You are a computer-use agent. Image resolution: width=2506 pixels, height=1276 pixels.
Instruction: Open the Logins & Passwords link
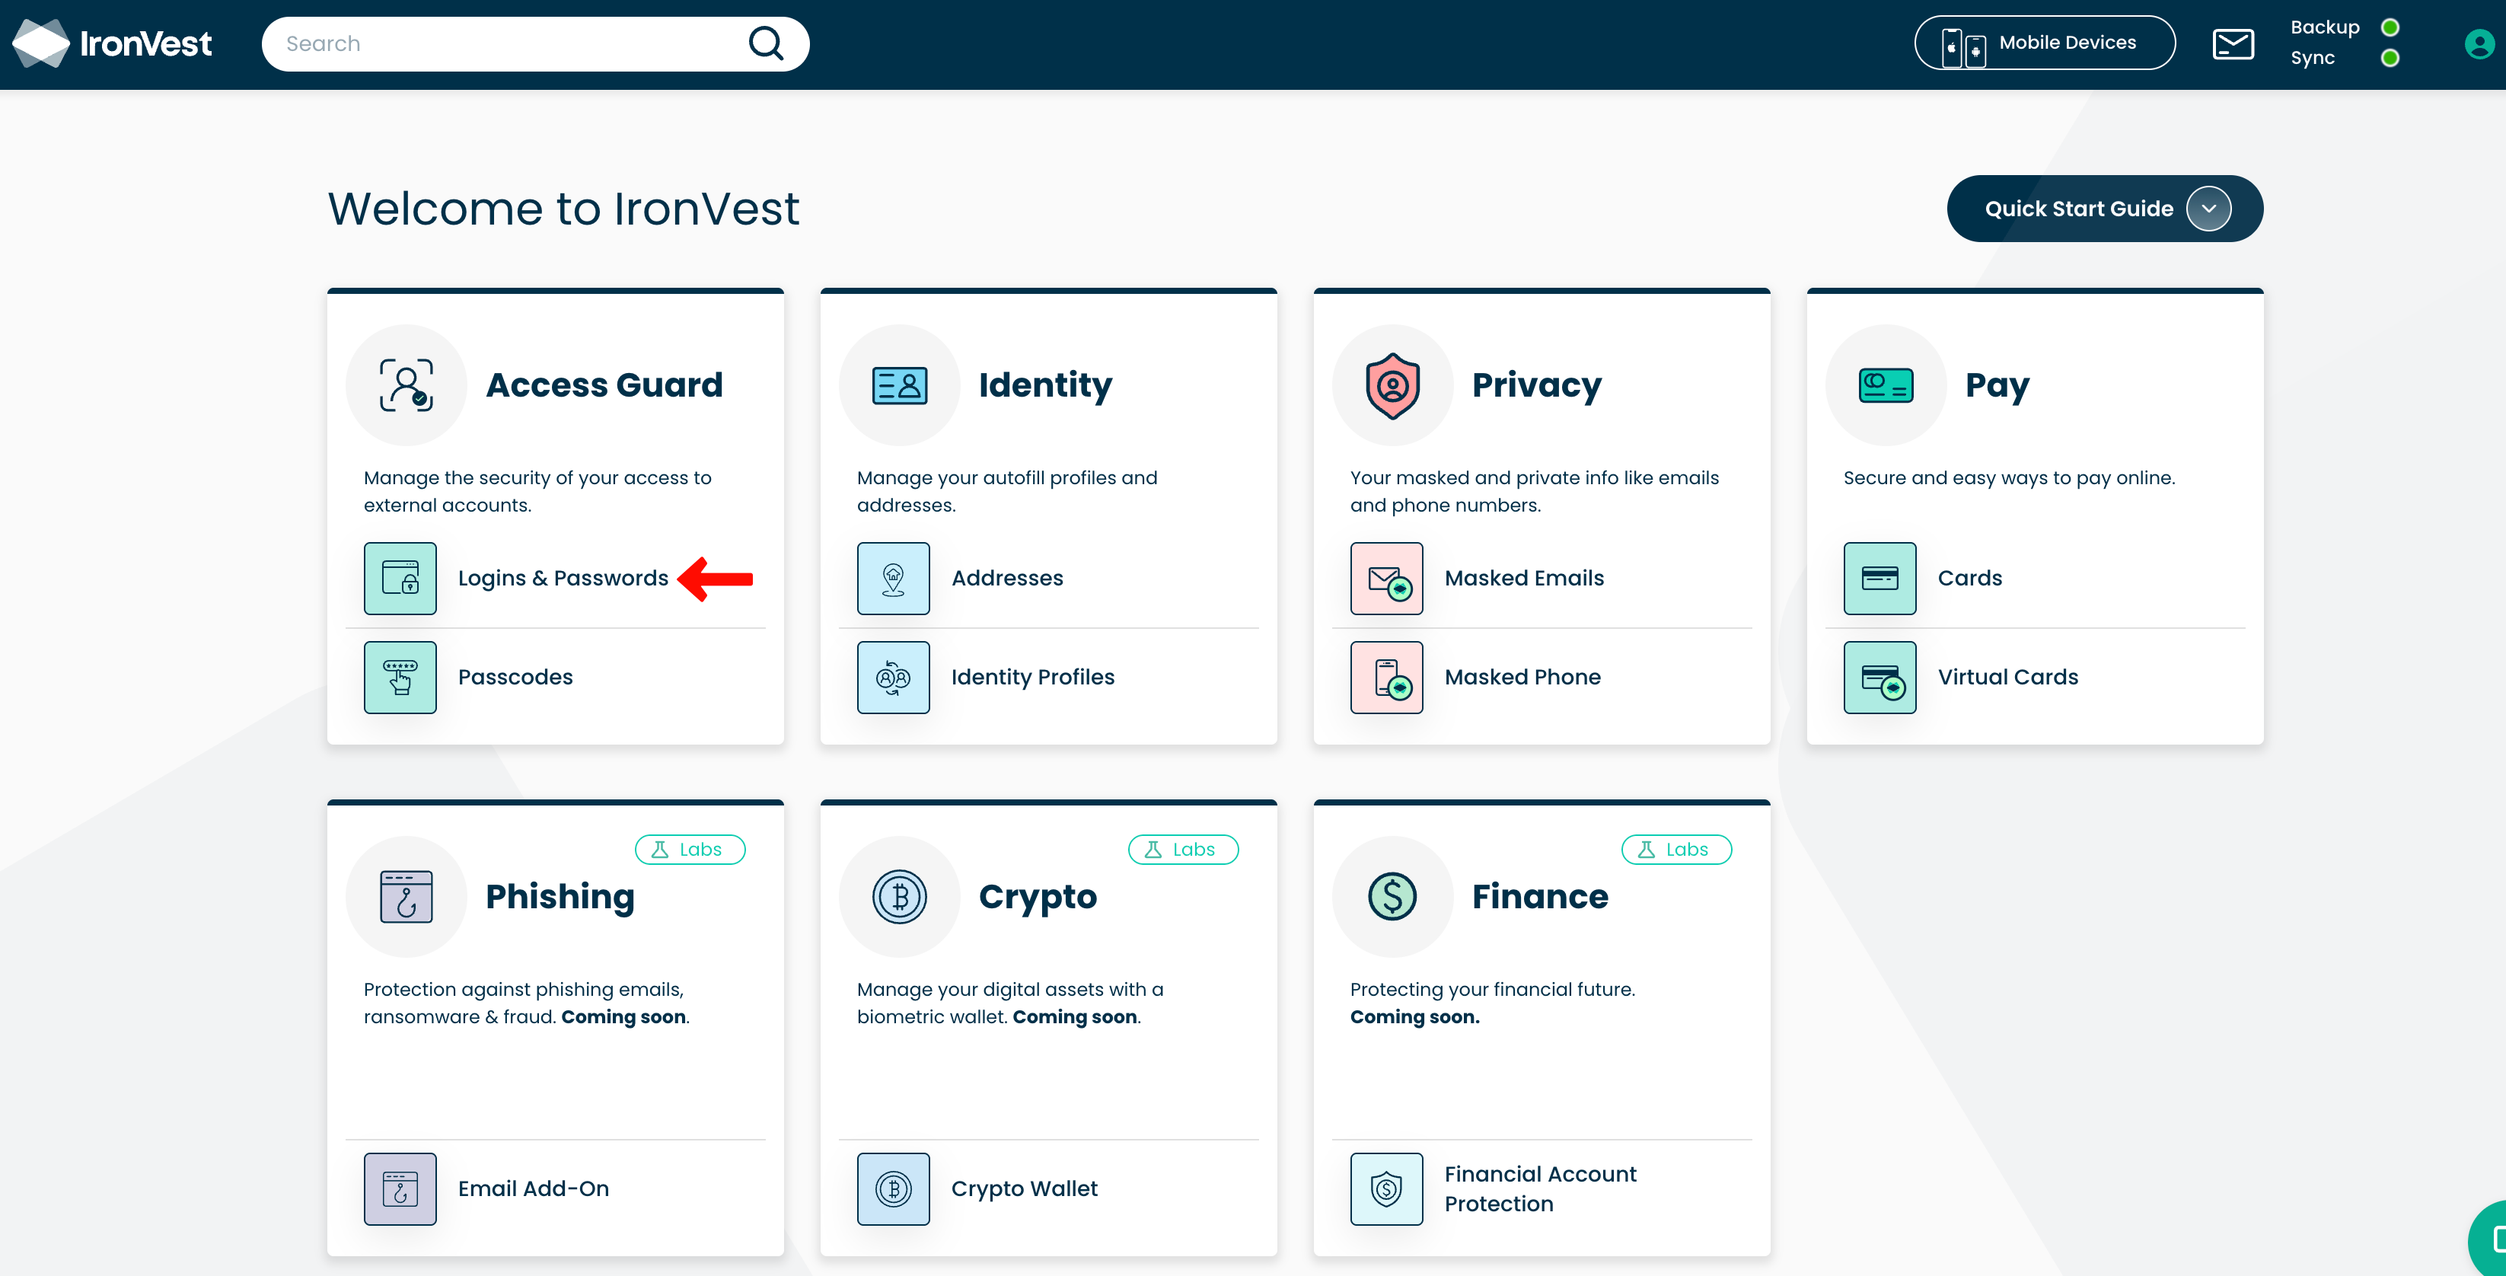[x=563, y=578]
